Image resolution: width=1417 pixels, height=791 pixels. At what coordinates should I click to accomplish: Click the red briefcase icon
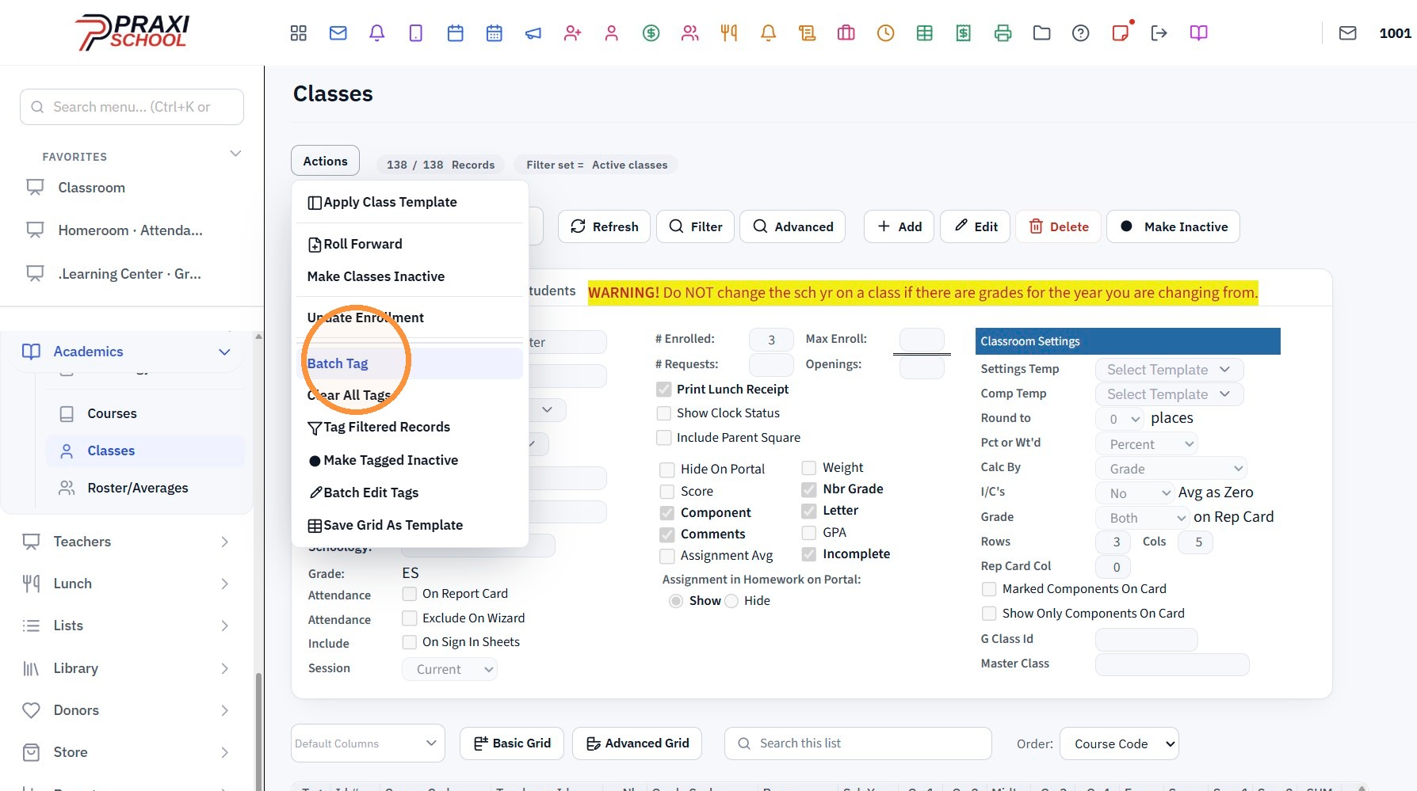(846, 33)
